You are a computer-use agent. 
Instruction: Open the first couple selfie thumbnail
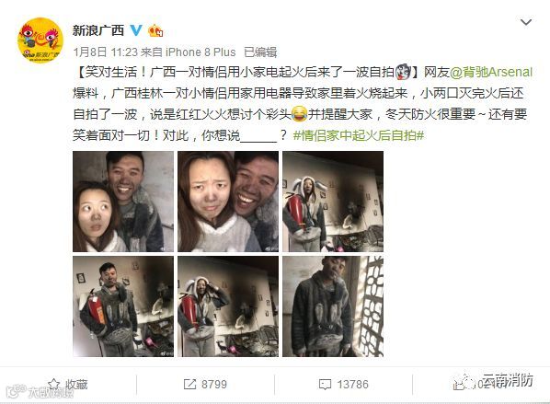tap(123, 202)
